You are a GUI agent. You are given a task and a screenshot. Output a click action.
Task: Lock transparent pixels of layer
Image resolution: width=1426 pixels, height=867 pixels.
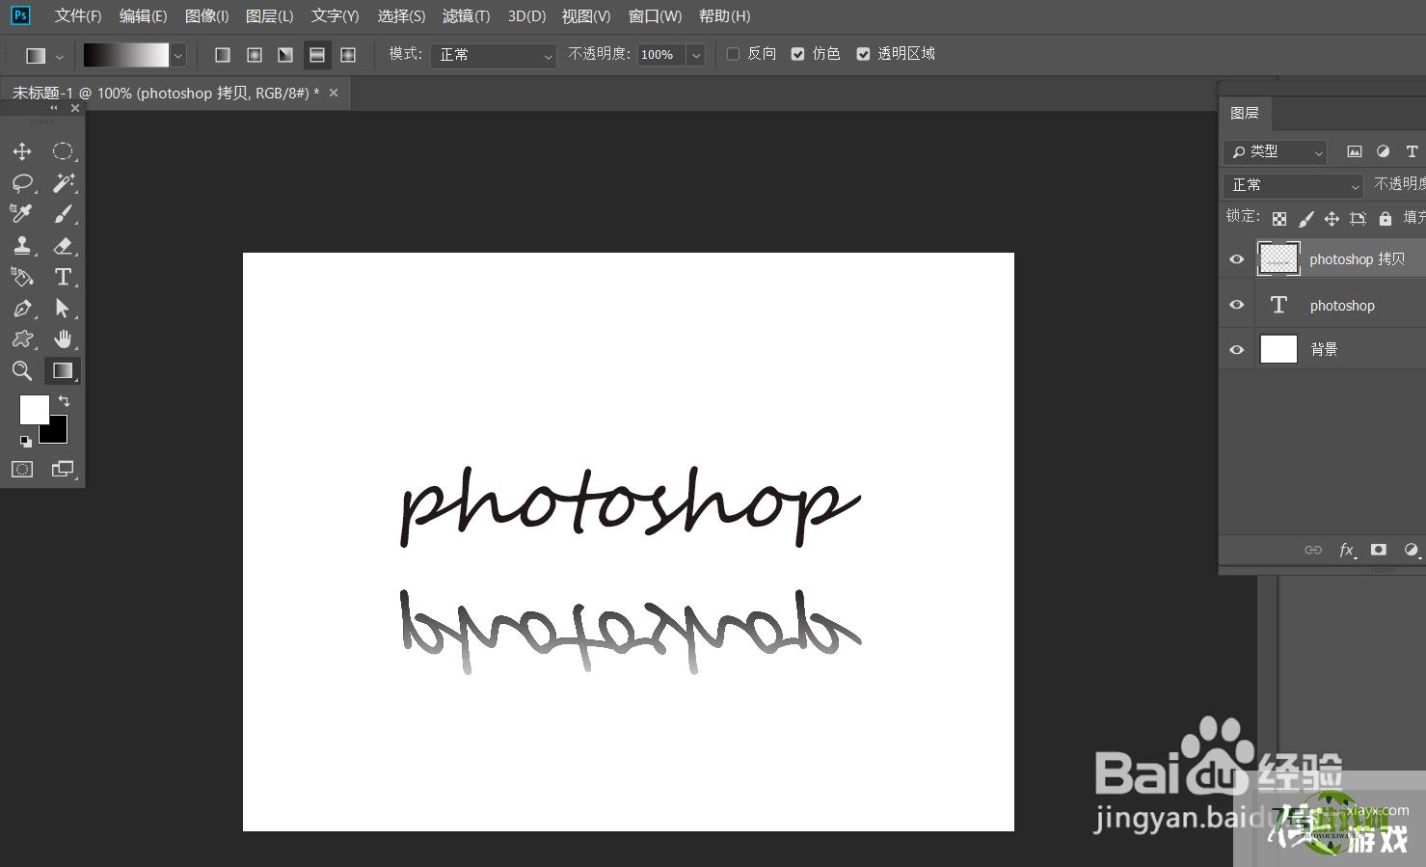click(1279, 219)
